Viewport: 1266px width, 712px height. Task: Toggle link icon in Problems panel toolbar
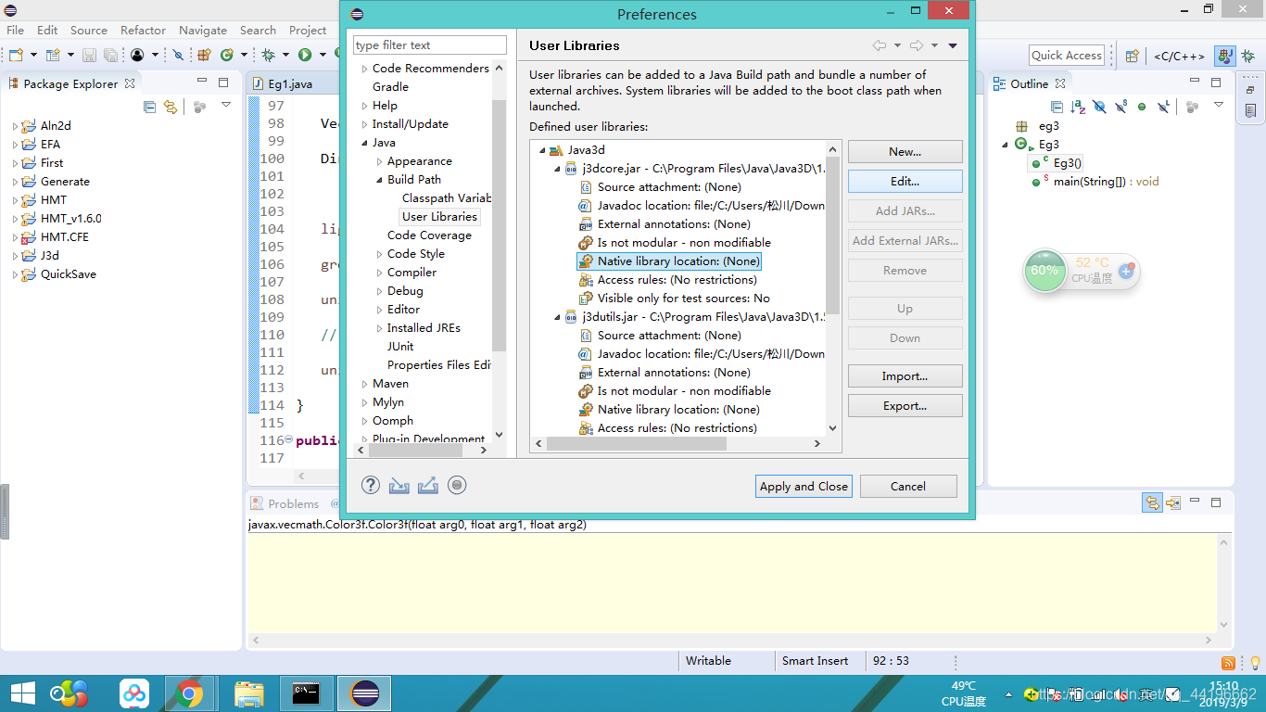tap(1152, 502)
